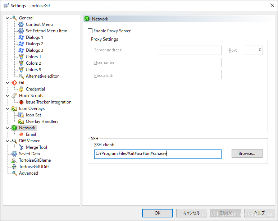Click the OK button
Image resolution: width=278 pixels, height=221 pixels.
click(158, 213)
